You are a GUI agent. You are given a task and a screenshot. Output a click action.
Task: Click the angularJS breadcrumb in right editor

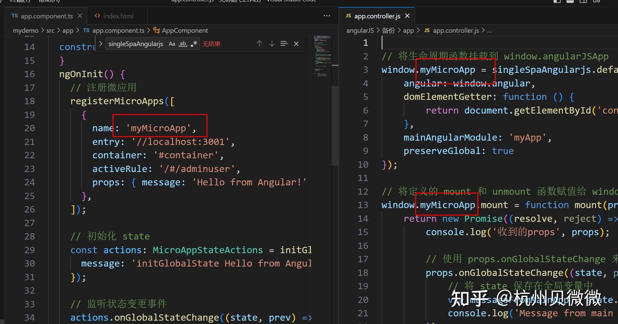360,30
